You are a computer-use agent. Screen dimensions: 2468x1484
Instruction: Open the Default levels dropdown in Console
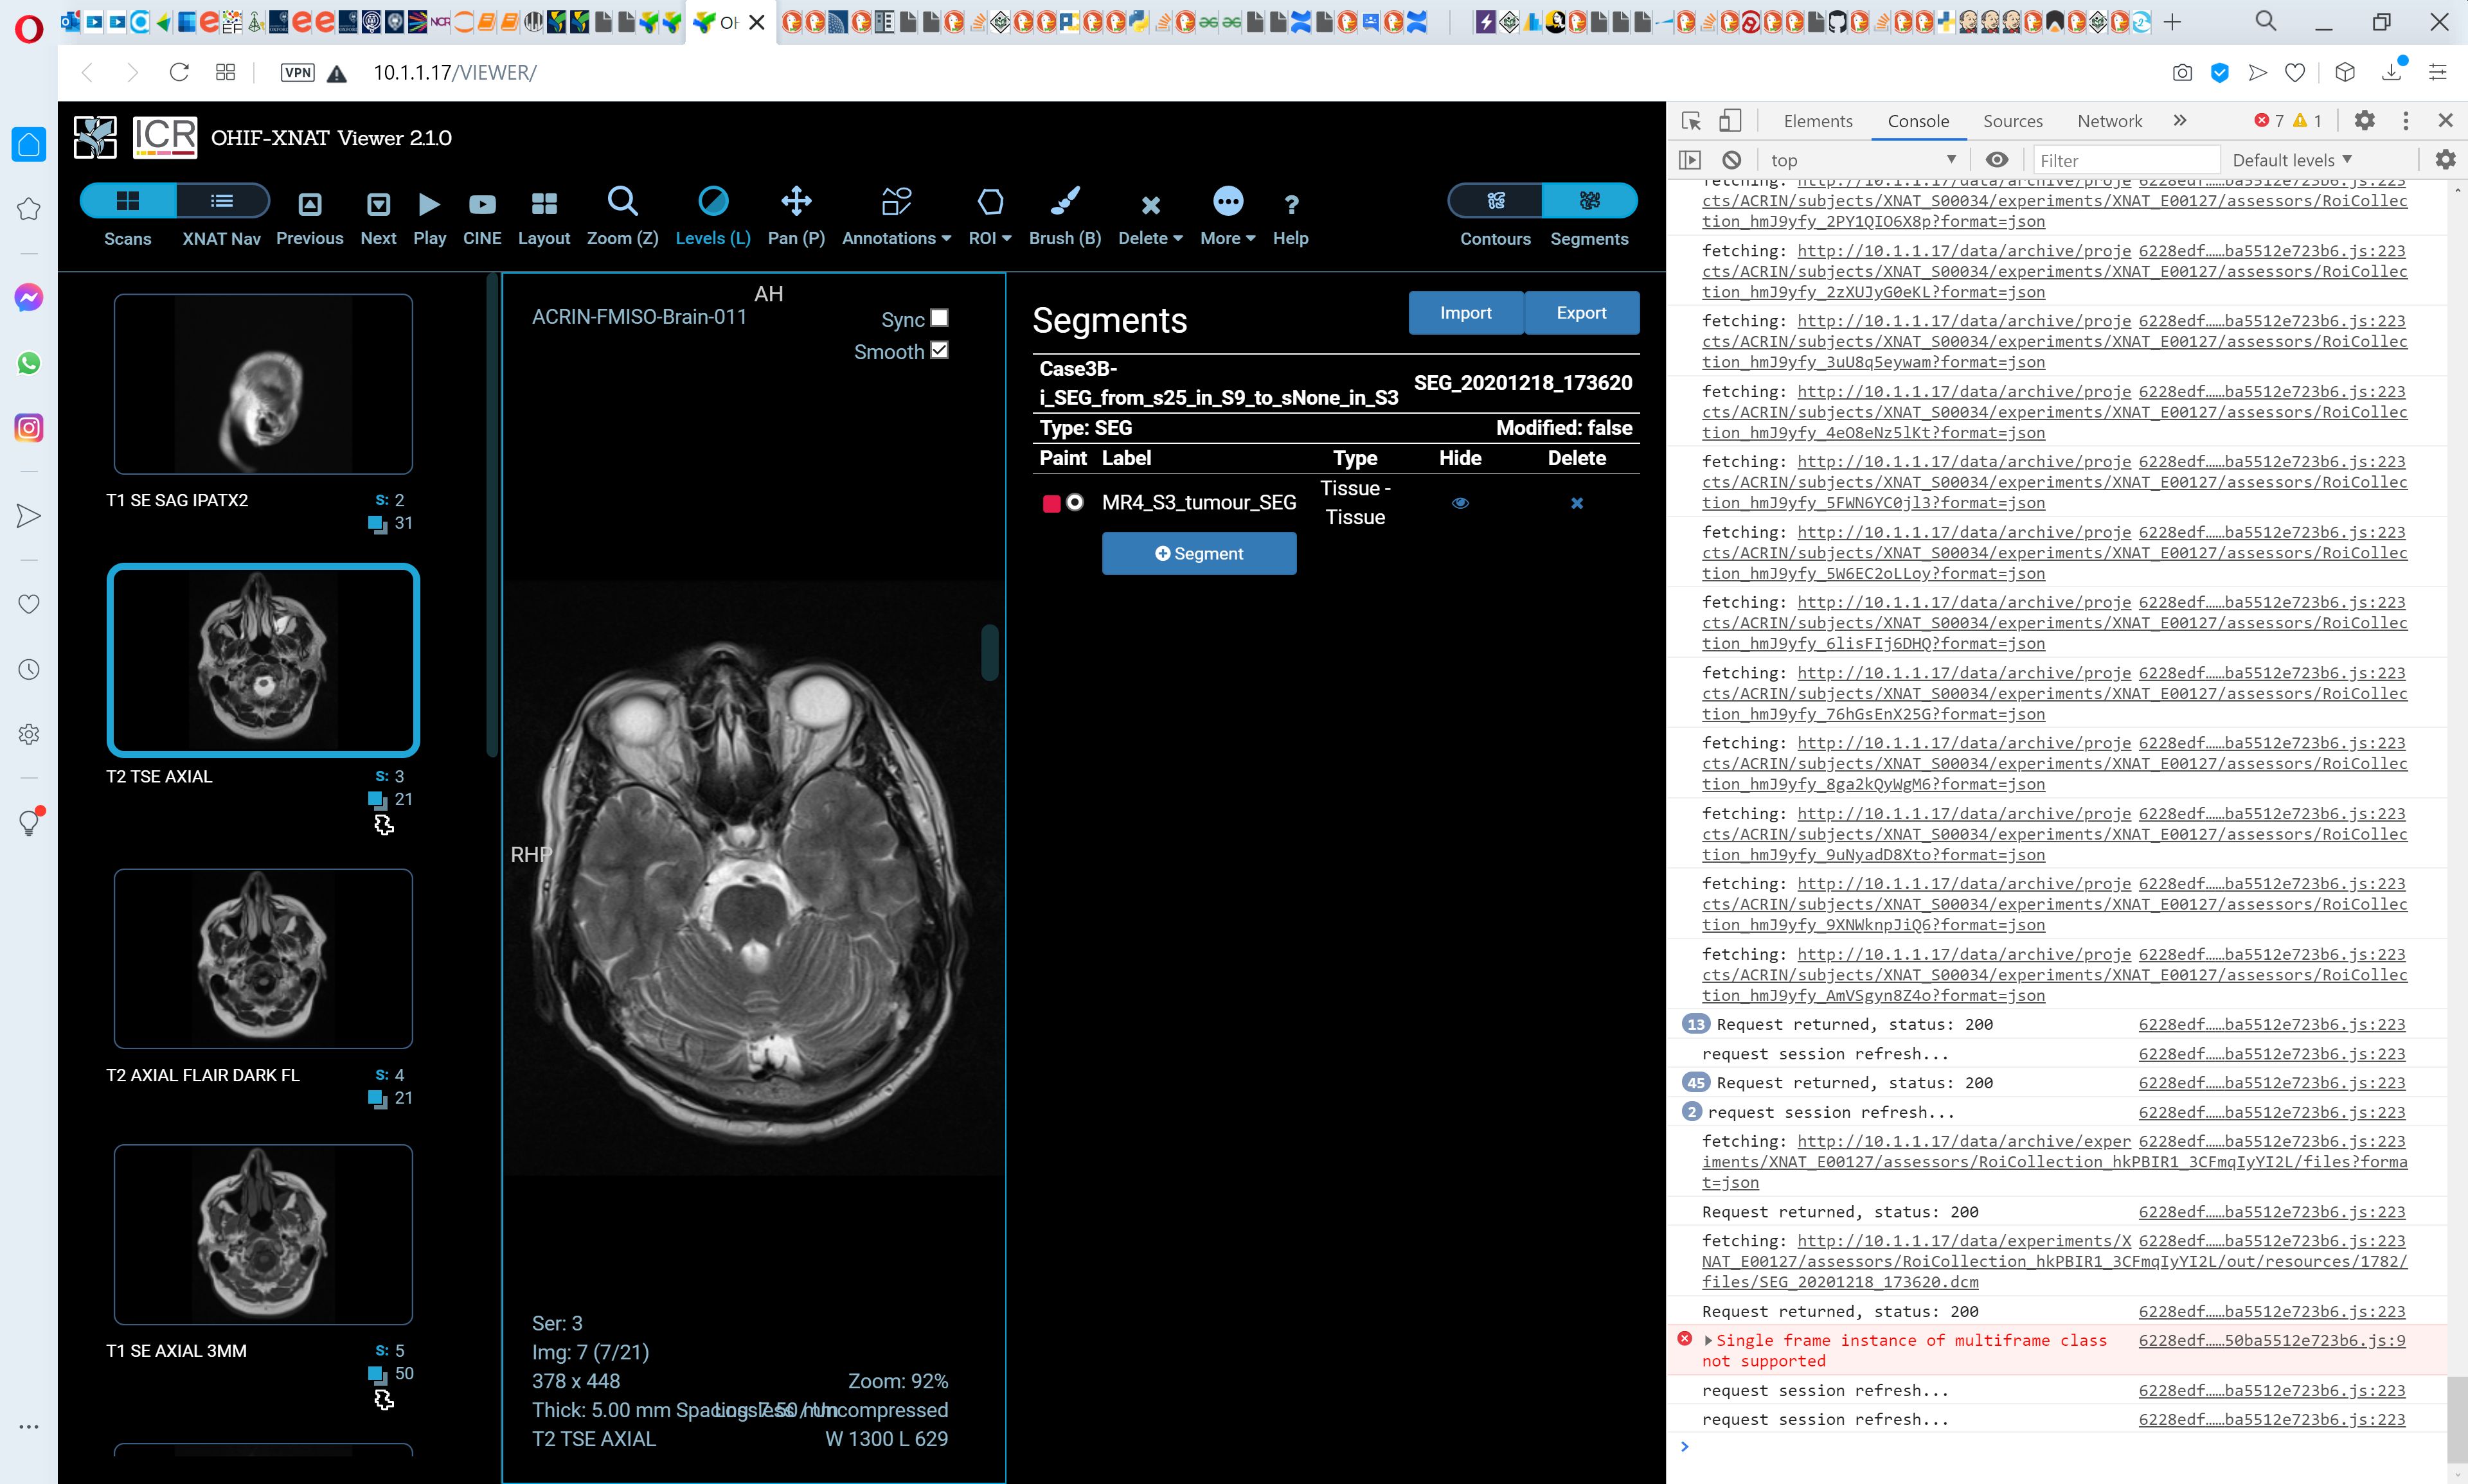(2291, 159)
